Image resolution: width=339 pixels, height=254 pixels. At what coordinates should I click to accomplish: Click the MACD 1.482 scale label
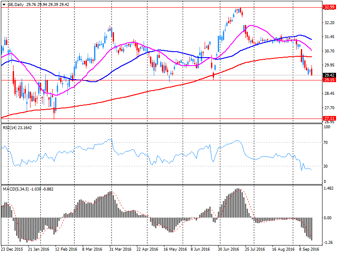tap(328, 188)
